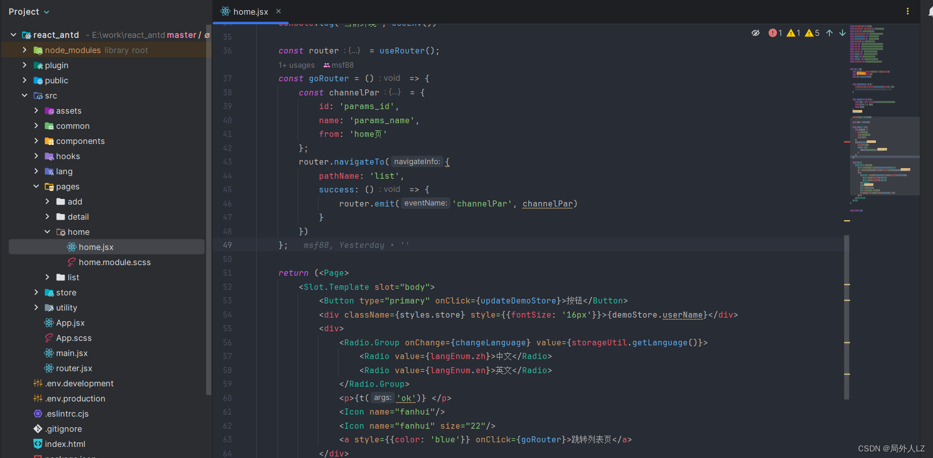Click the editor vertical scrollbar thumb
933x458 pixels.
point(847,317)
